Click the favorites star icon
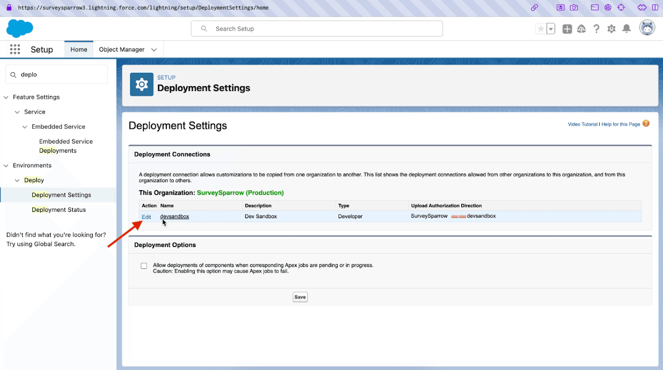 tap(541, 29)
